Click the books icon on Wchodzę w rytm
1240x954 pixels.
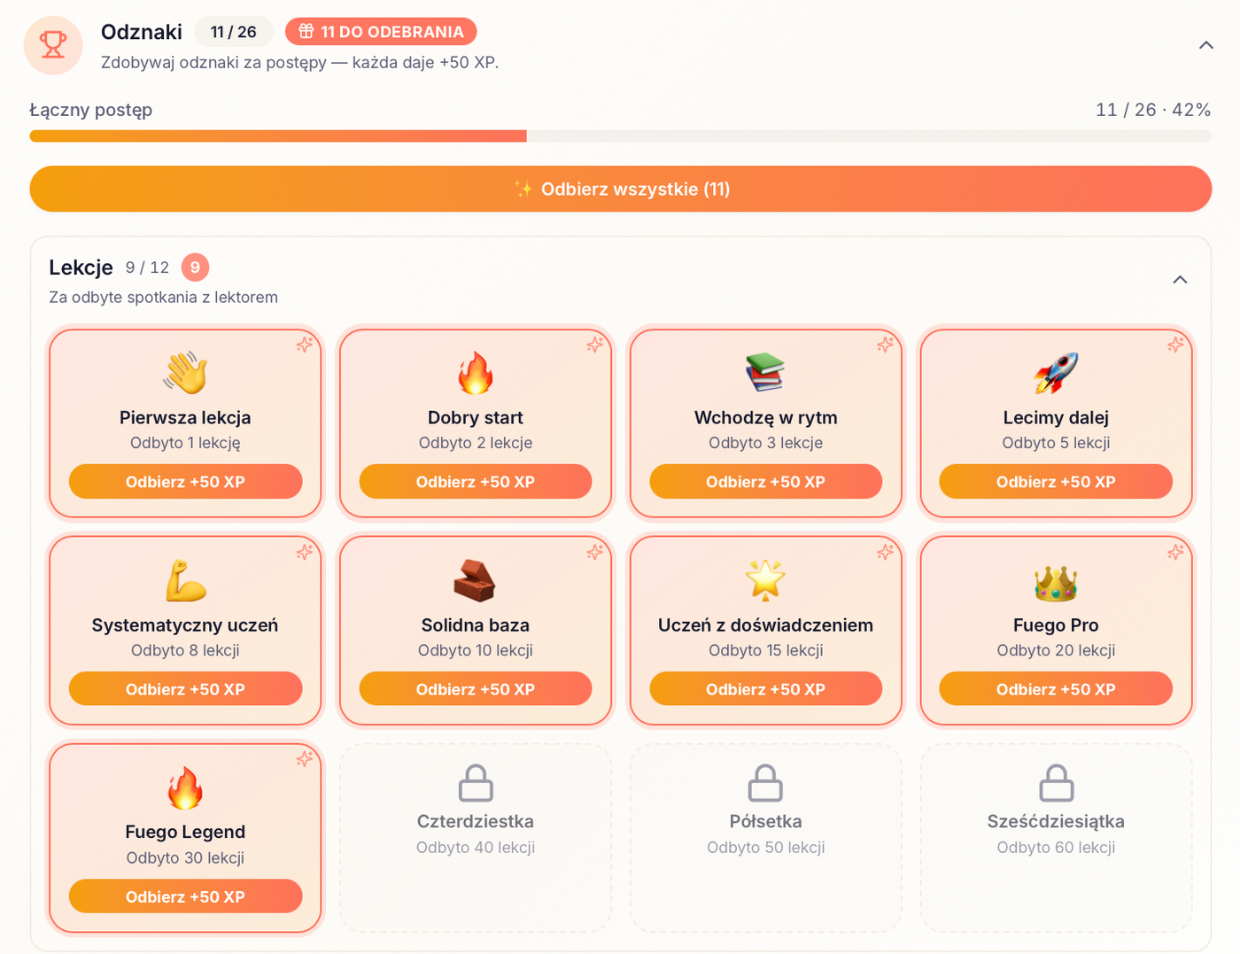(765, 373)
